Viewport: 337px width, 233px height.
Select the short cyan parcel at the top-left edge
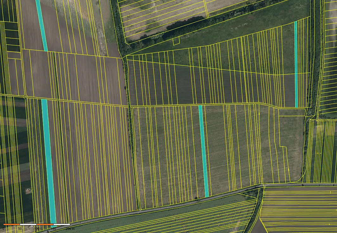pos(41,25)
